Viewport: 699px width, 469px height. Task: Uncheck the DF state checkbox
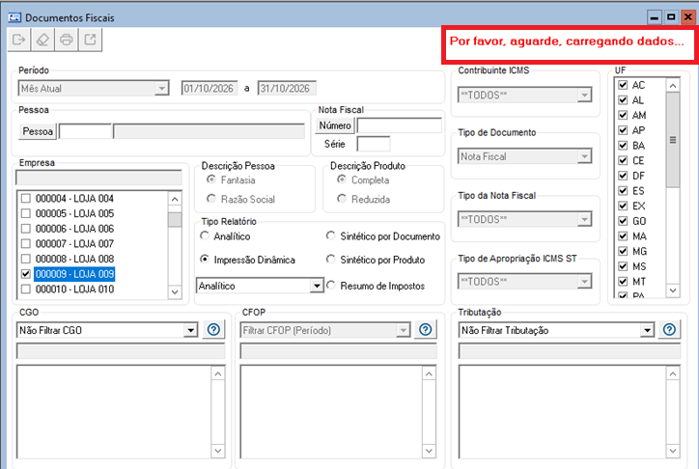(623, 176)
